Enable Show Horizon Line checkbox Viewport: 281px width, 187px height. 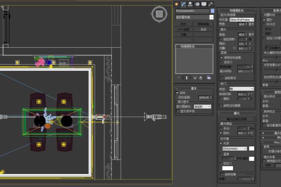(x=178, y=111)
